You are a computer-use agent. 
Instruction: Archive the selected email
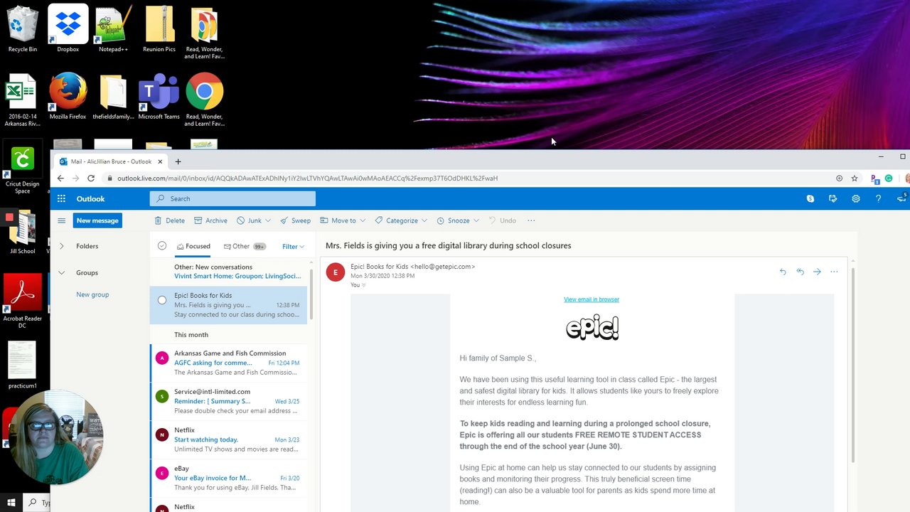coord(210,220)
